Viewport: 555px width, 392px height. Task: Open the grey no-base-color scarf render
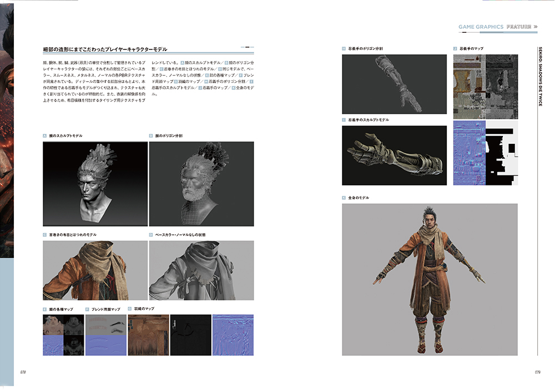tap(201, 269)
